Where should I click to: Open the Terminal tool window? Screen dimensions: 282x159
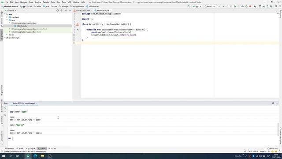click(x=9, y=148)
